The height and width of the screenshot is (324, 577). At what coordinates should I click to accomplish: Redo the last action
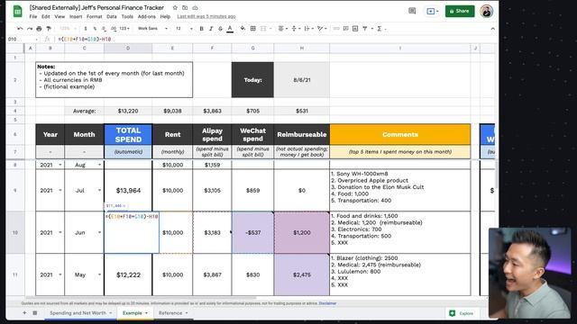click(x=30, y=29)
